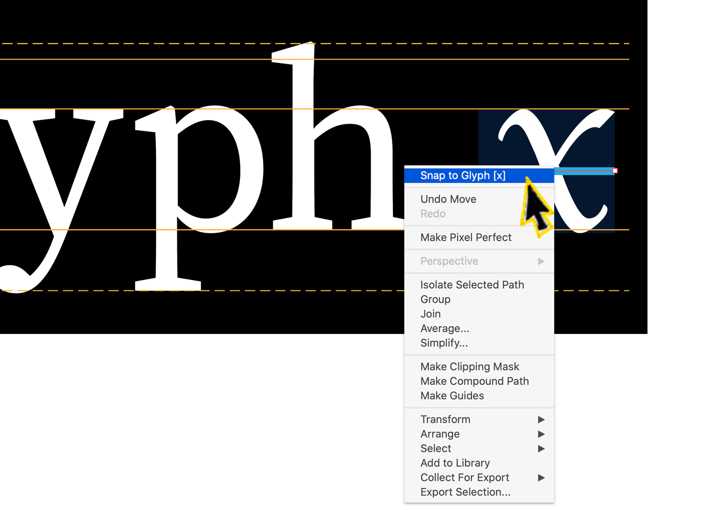
Task: Choose Undo Move from the context menu
Action: (448, 199)
